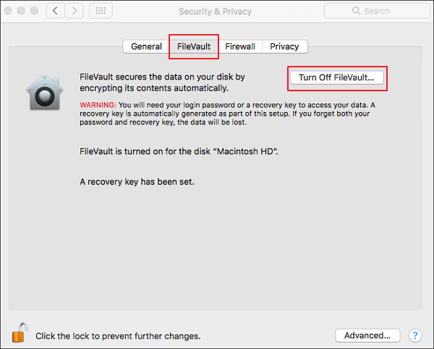This screenshot has height=349, width=434.
Task: Minimize the window with yellow button
Action: [21, 11]
